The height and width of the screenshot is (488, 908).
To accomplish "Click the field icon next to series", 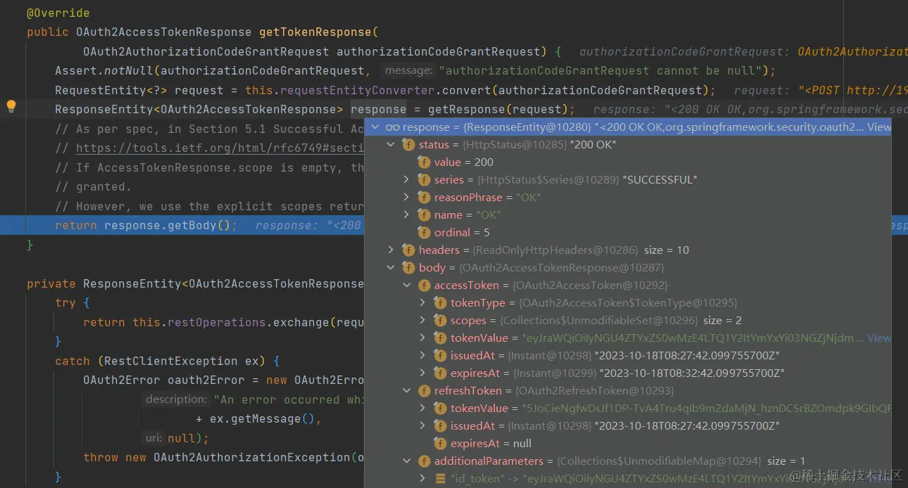I will pyautogui.click(x=424, y=180).
